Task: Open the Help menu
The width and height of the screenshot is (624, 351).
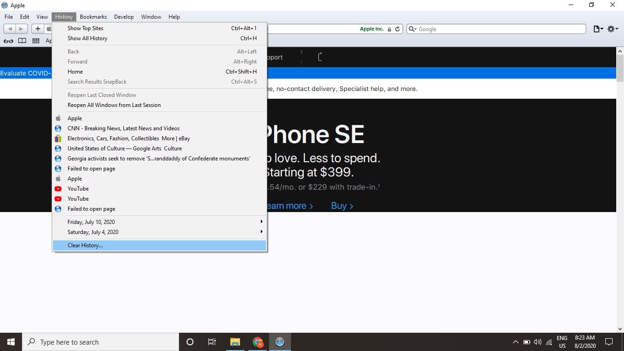Action: coord(174,17)
